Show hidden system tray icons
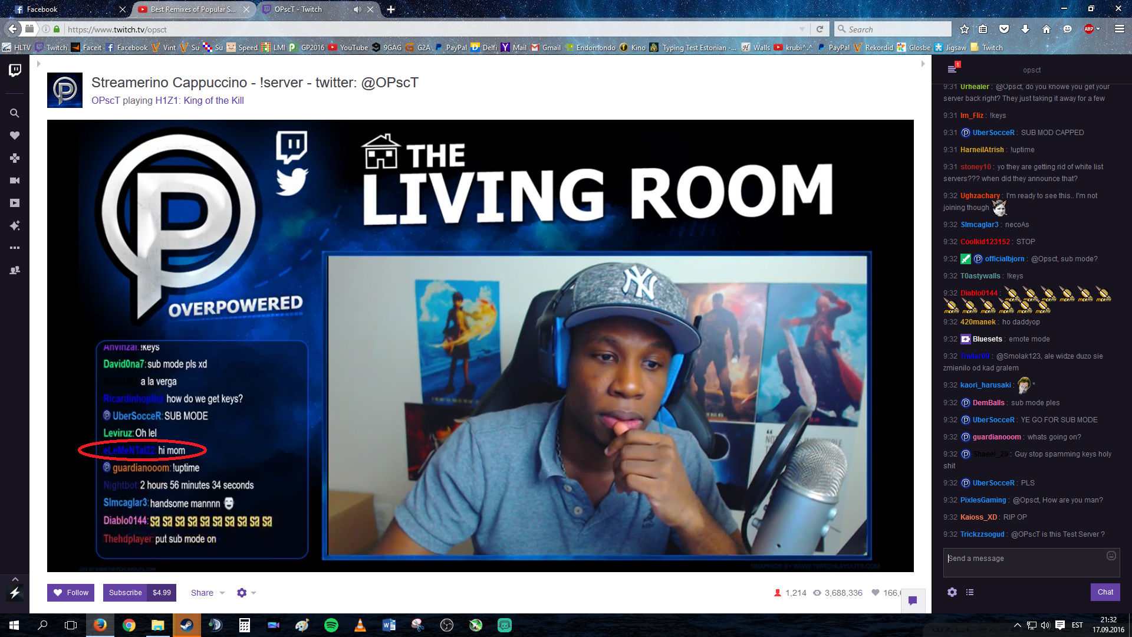The width and height of the screenshot is (1132, 637). (1017, 625)
